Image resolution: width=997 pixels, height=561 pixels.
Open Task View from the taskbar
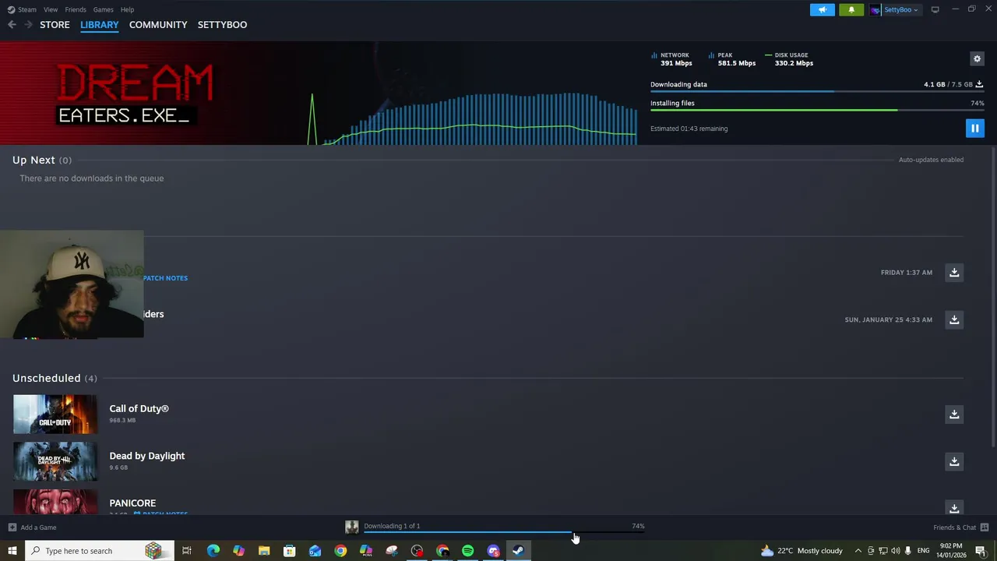coord(186,551)
